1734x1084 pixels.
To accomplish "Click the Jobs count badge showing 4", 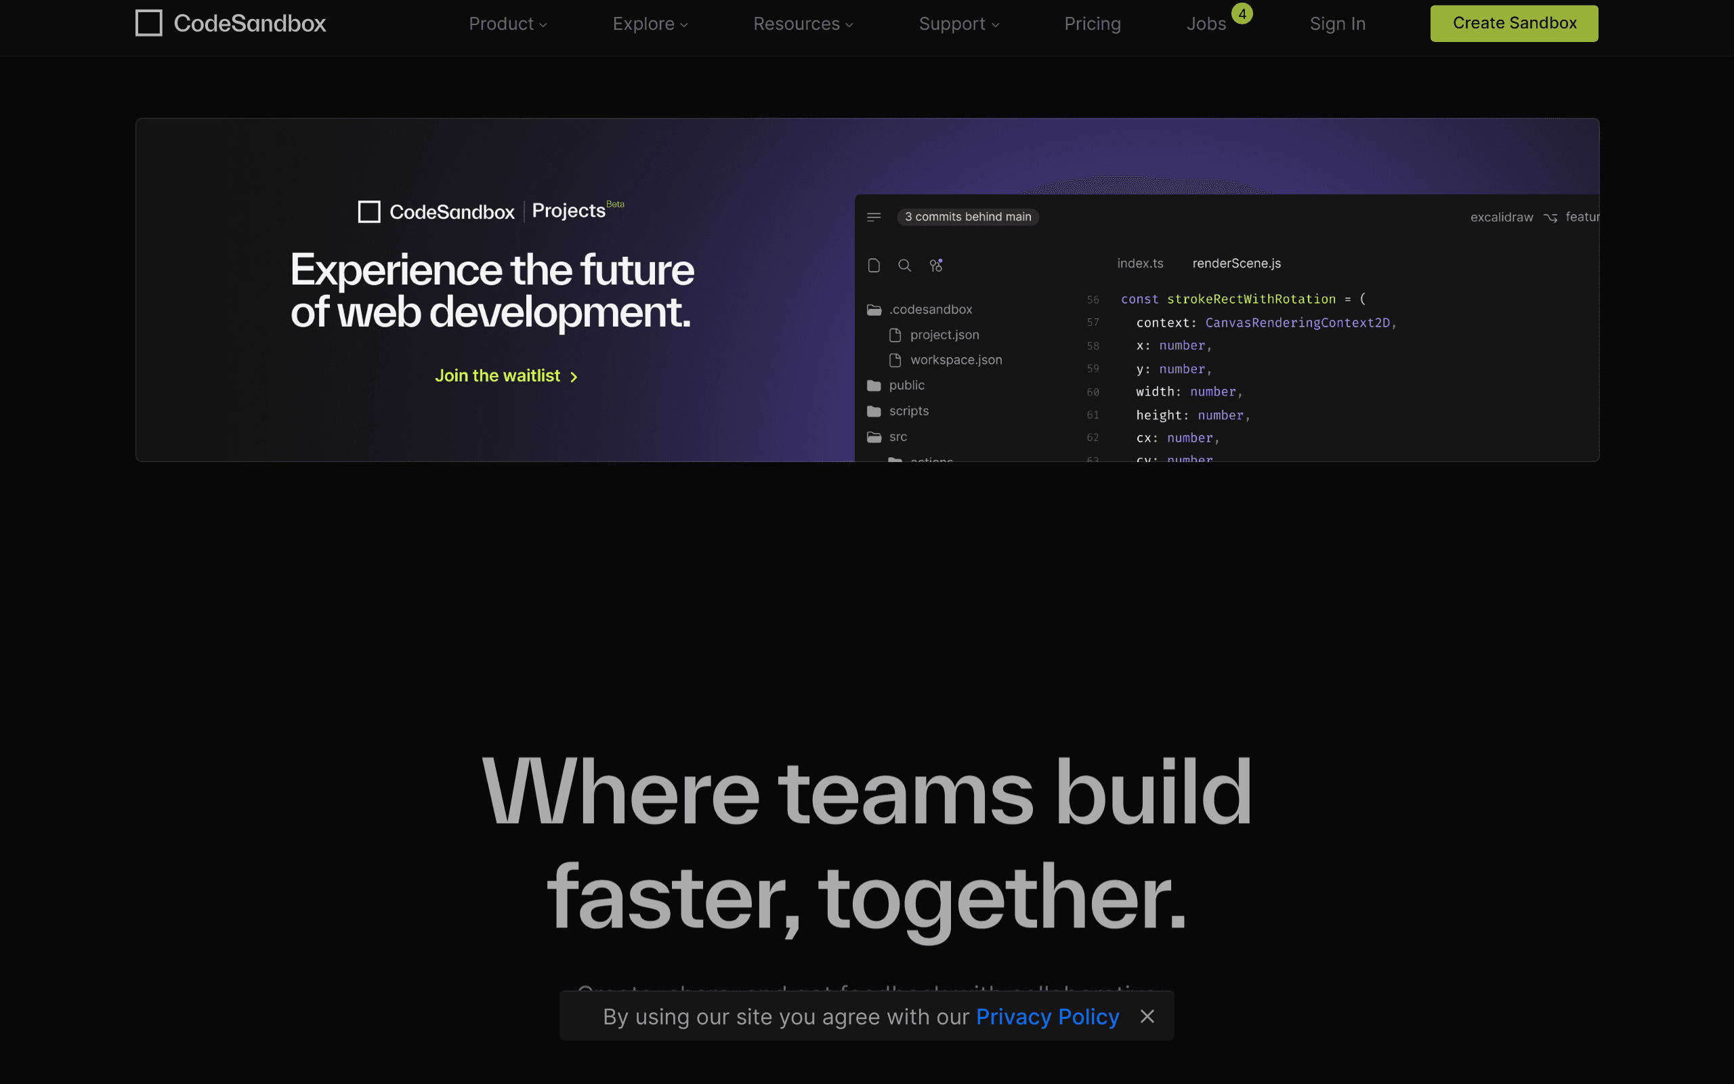I will click(x=1242, y=14).
